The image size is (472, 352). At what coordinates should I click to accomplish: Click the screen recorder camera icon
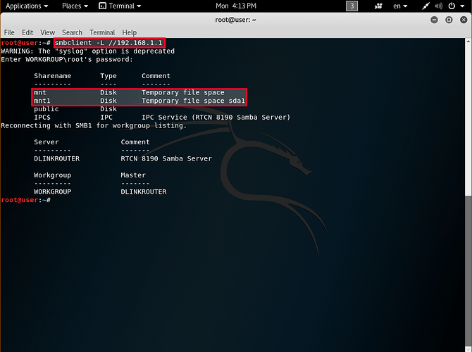pyautogui.click(x=379, y=6)
